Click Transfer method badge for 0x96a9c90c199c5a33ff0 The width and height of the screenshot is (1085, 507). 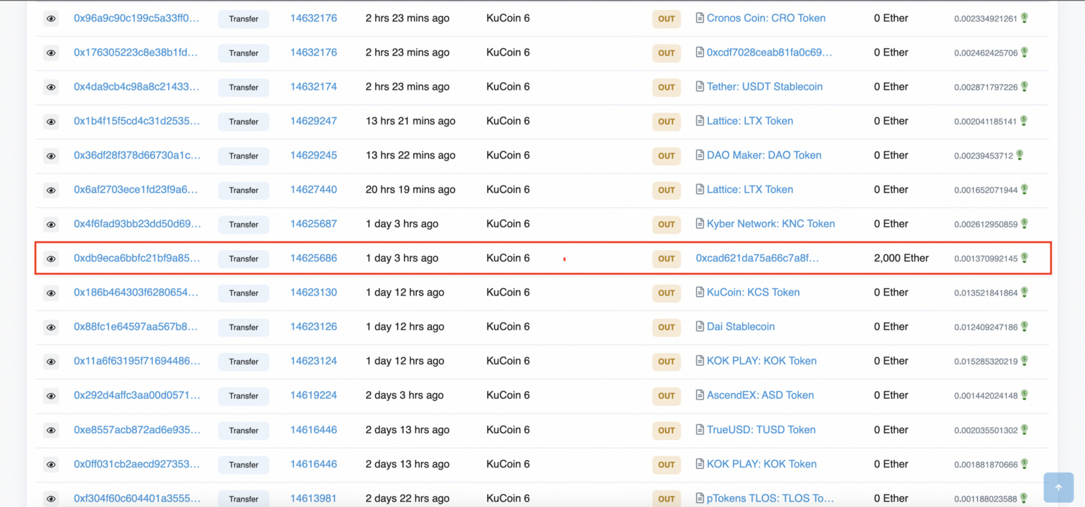(243, 19)
